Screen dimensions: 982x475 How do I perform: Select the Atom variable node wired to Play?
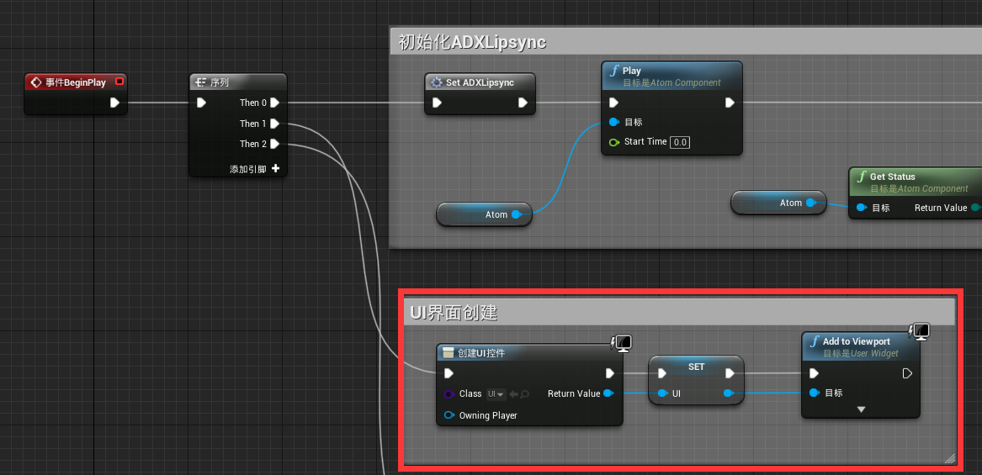pyautogui.click(x=484, y=214)
